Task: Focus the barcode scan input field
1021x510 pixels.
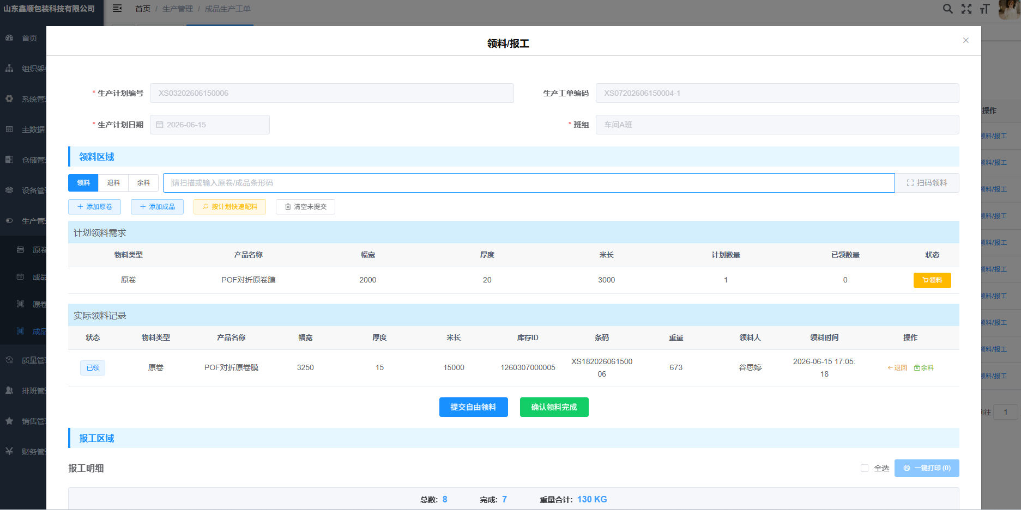Action: tap(529, 183)
